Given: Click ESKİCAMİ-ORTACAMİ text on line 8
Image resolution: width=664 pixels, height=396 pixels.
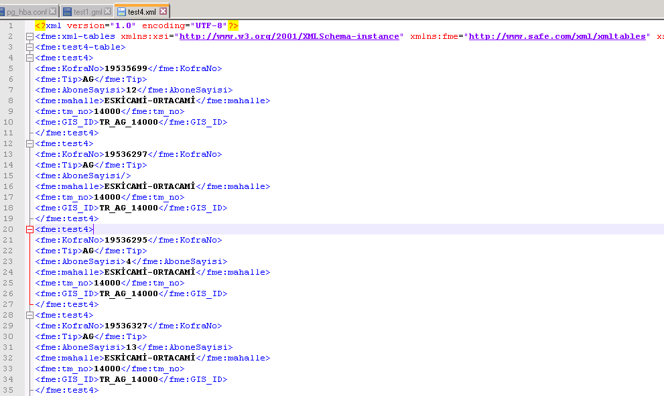Looking at the screenshot, I should pyautogui.click(x=150, y=101).
